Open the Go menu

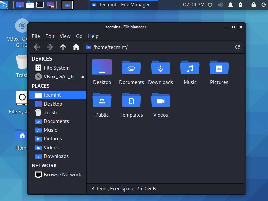[79, 36]
